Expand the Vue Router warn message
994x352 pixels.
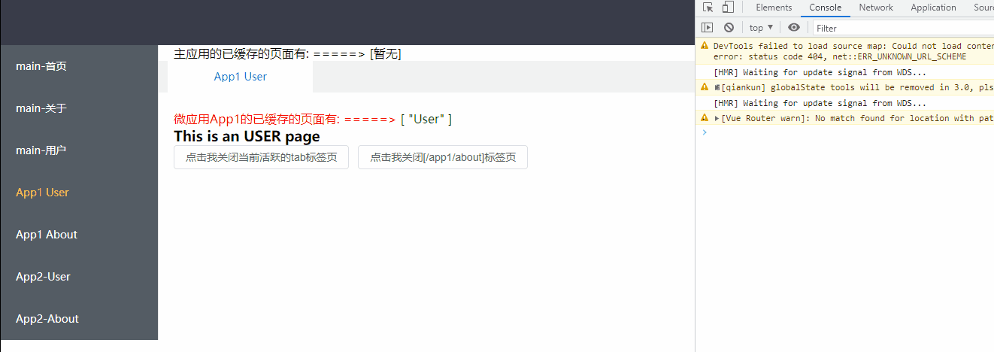(717, 118)
